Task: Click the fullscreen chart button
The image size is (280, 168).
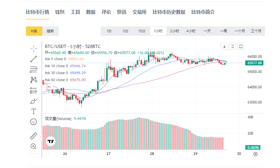Action: [241, 46]
